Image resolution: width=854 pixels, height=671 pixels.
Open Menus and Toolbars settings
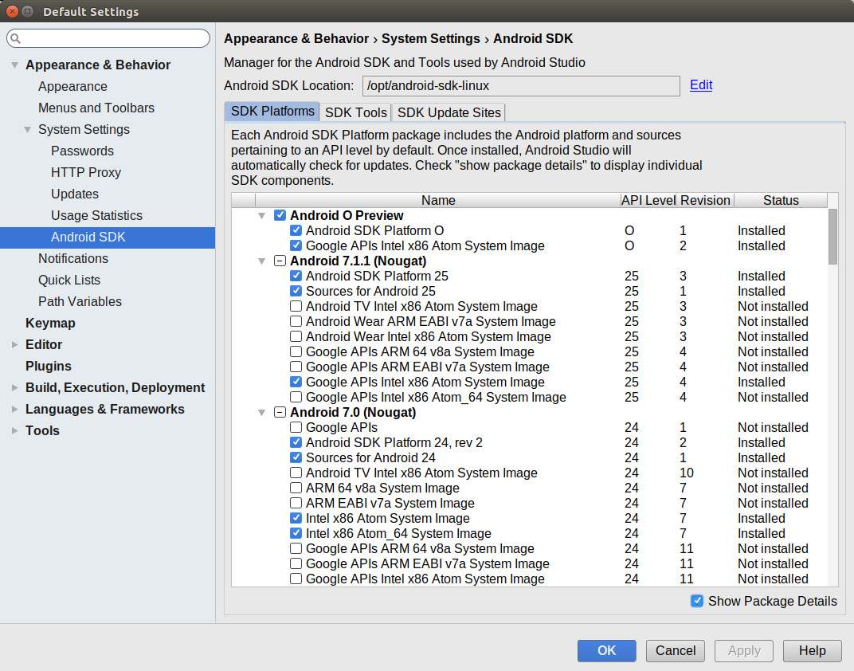tap(96, 108)
